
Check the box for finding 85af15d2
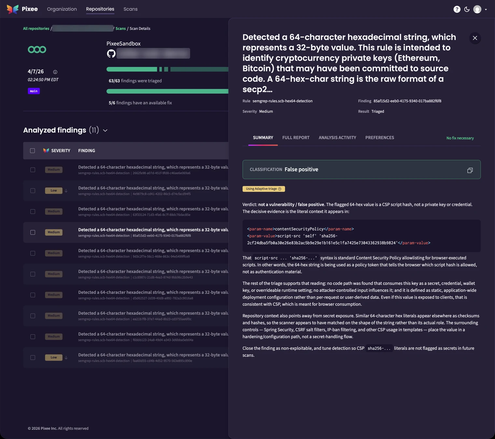point(33,233)
